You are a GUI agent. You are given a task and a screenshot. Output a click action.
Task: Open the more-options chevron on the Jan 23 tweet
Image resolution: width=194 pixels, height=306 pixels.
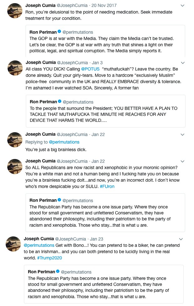coord(181,239)
